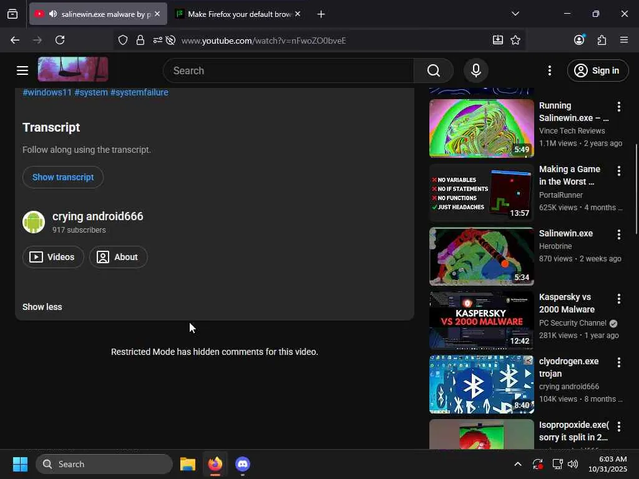The width and height of the screenshot is (639, 479).
Task: Open a new browser tab
Action: [321, 14]
